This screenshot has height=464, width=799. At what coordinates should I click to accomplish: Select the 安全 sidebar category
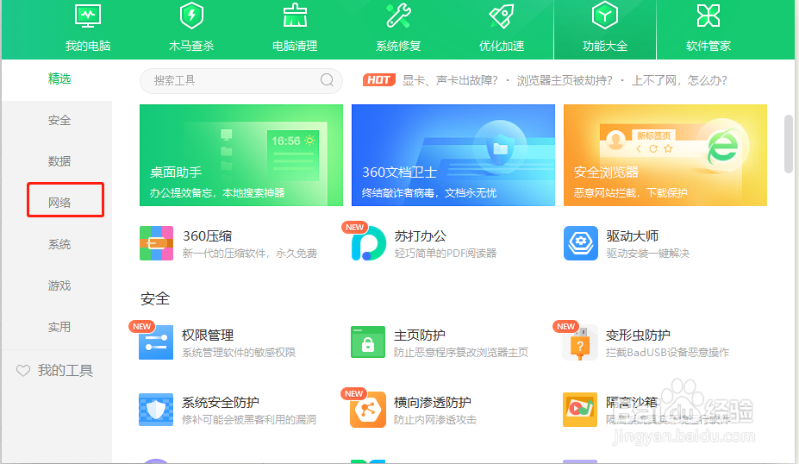[59, 121]
